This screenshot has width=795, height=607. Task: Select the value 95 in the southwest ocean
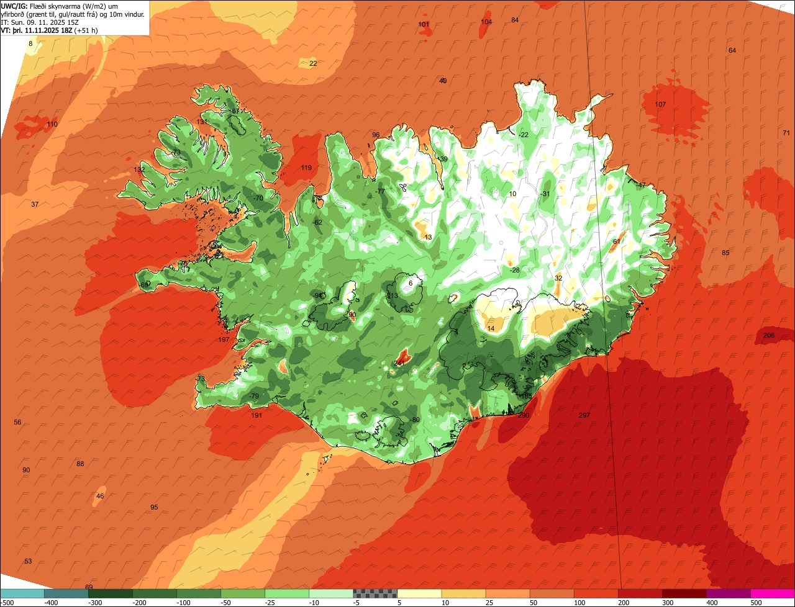[x=154, y=507]
